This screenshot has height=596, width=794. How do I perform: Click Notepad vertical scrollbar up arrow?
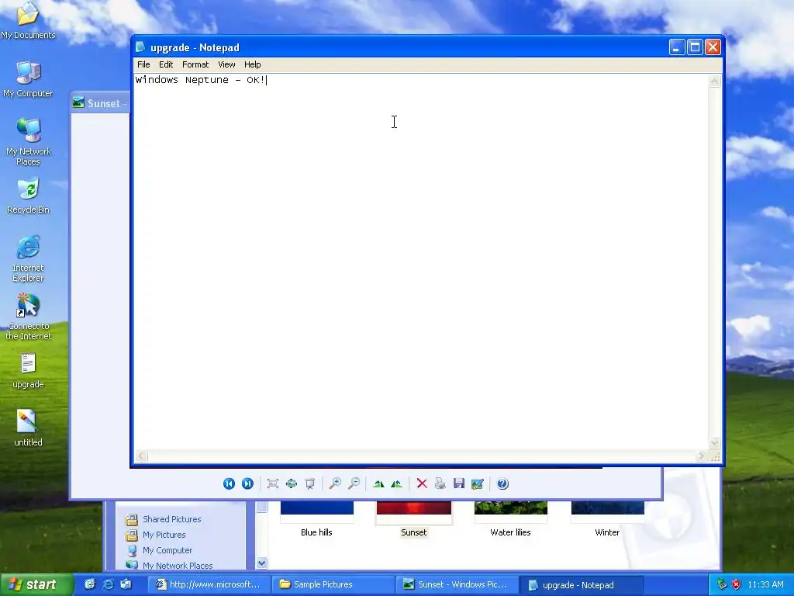(x=714, y=81)
